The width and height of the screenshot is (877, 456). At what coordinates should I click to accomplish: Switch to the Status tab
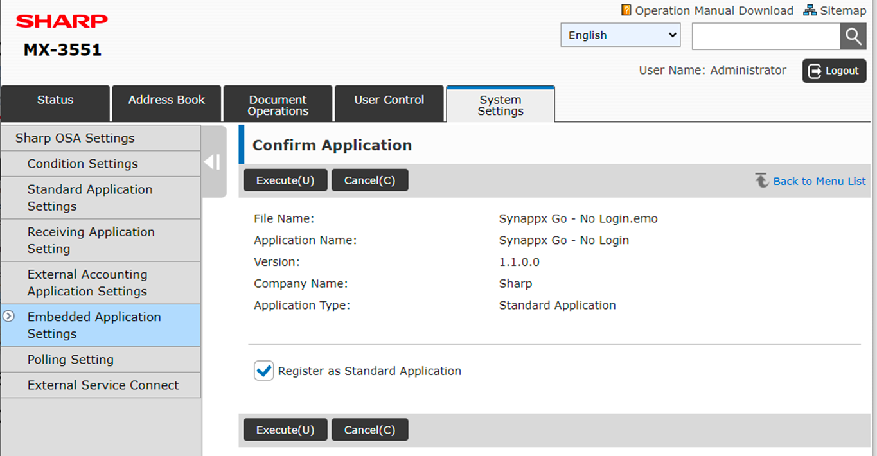click(55, 103)
